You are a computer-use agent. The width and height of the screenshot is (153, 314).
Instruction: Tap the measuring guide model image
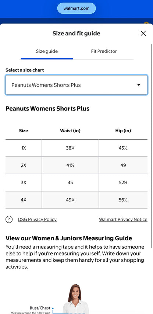76,299
